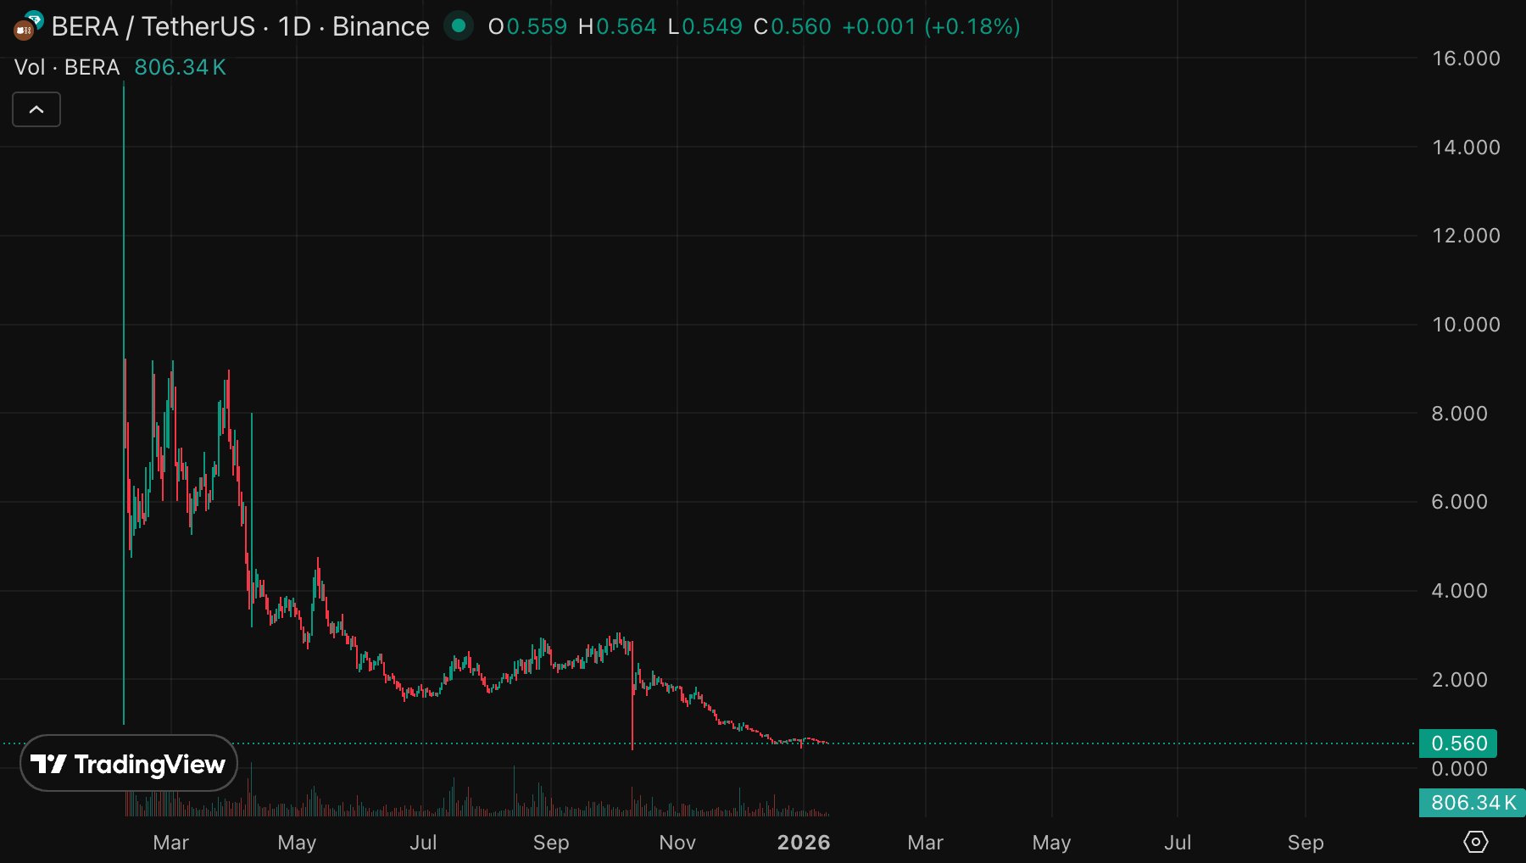Open the BERA / TetherUS symbol title

tap(240, 26)
